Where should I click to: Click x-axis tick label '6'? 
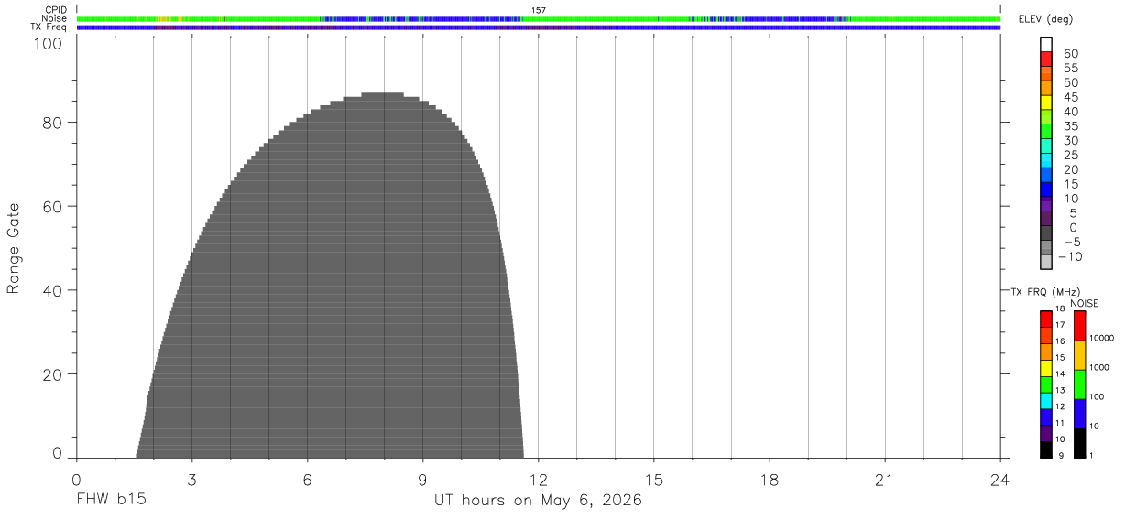[307, 480]
